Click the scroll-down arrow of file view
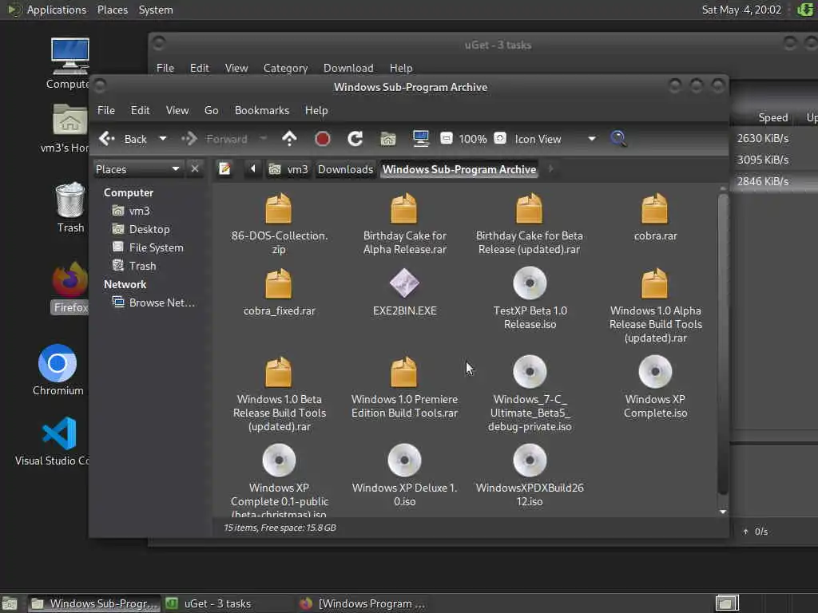This screenshot has height=613, width=818. point(722,512)
